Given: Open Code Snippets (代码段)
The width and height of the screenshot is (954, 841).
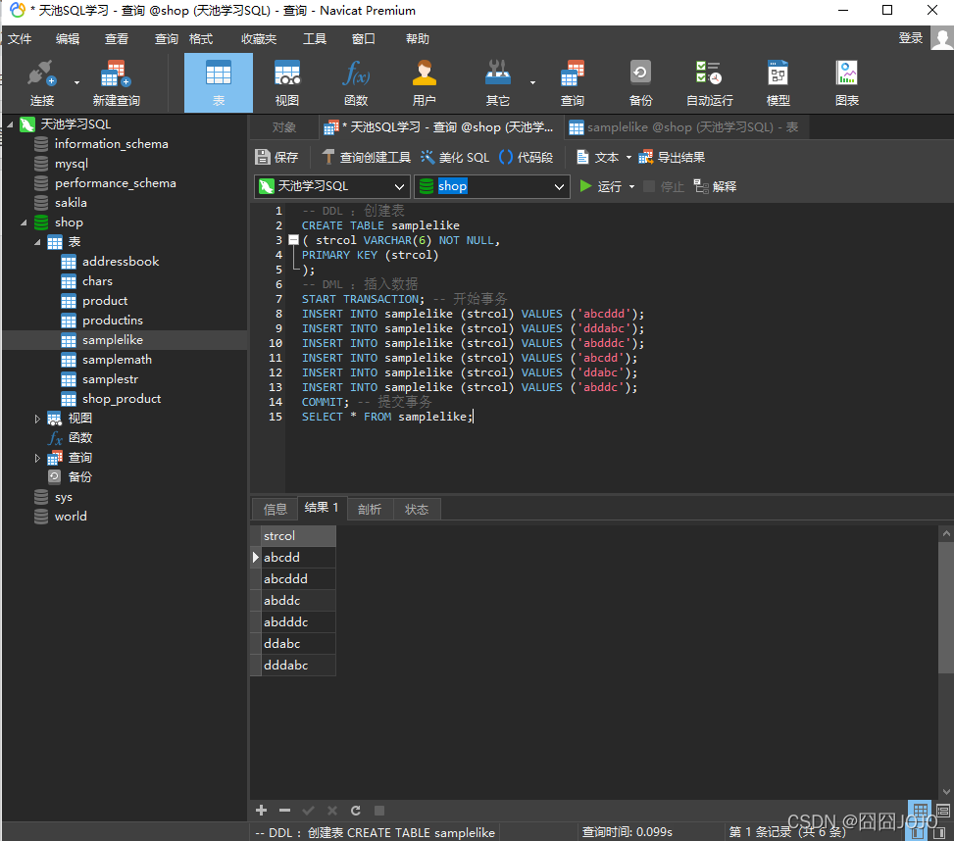Looking at the screenshot, I should 526,158.
